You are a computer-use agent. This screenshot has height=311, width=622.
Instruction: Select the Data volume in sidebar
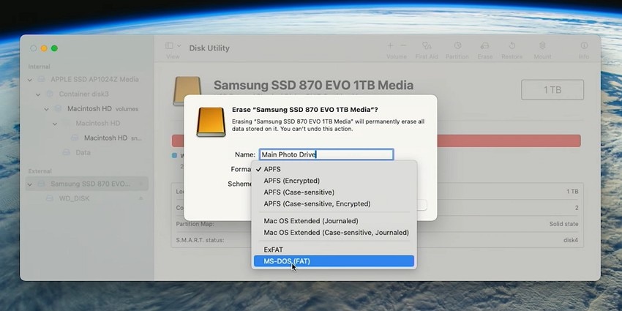[83, 152]
